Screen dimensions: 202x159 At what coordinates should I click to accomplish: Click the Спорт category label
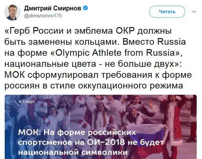pyautogui.click(x=29, y=102)
